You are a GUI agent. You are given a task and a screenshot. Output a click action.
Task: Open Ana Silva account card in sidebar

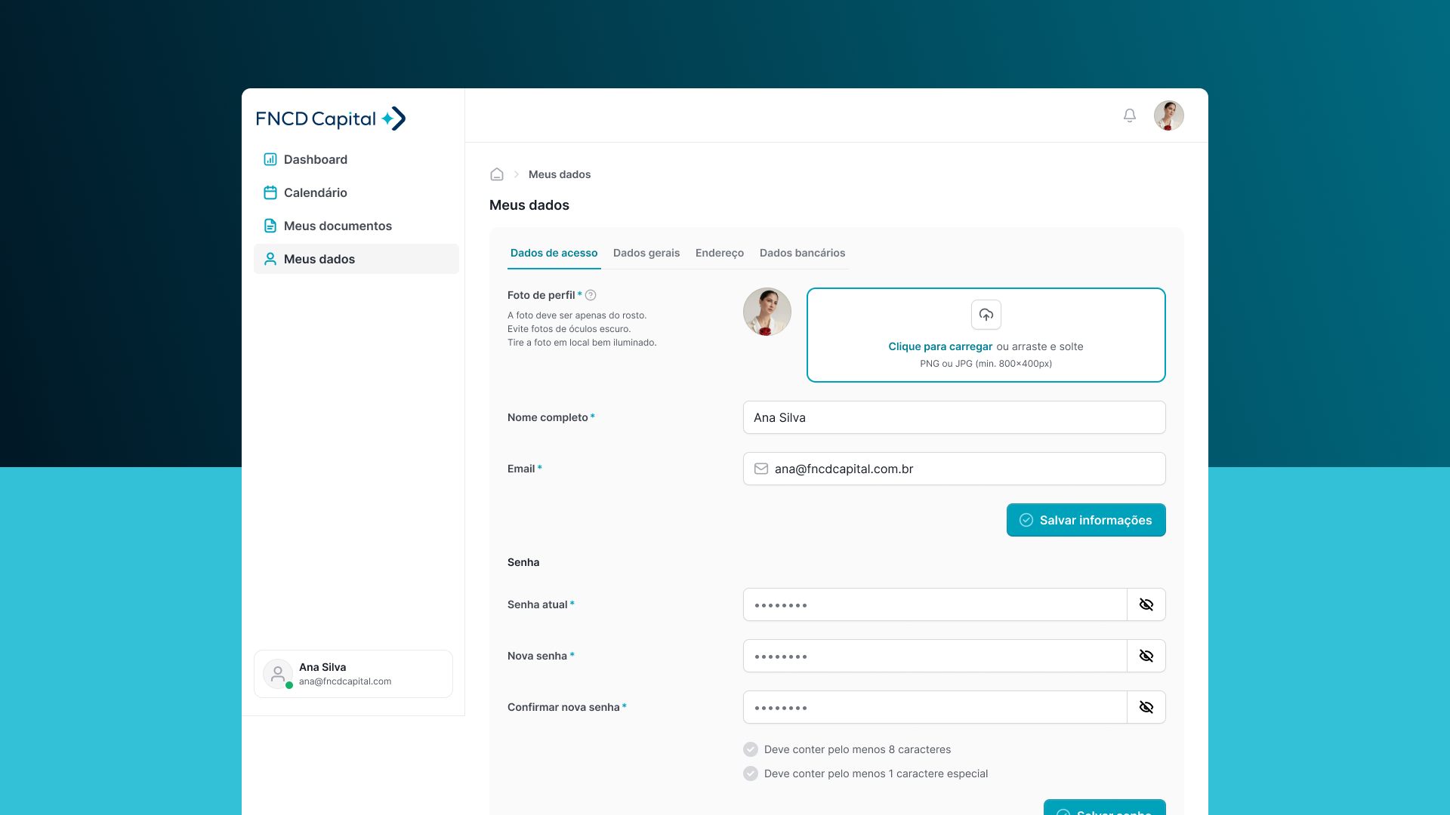pos(353,674)
